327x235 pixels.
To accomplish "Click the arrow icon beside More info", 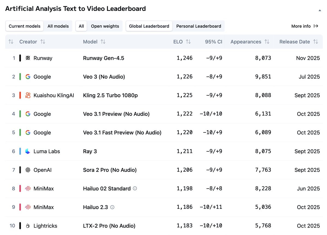I will (316, 26).
